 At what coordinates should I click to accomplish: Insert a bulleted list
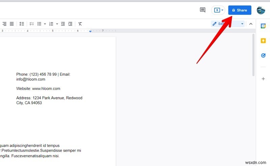click(39, 24)
